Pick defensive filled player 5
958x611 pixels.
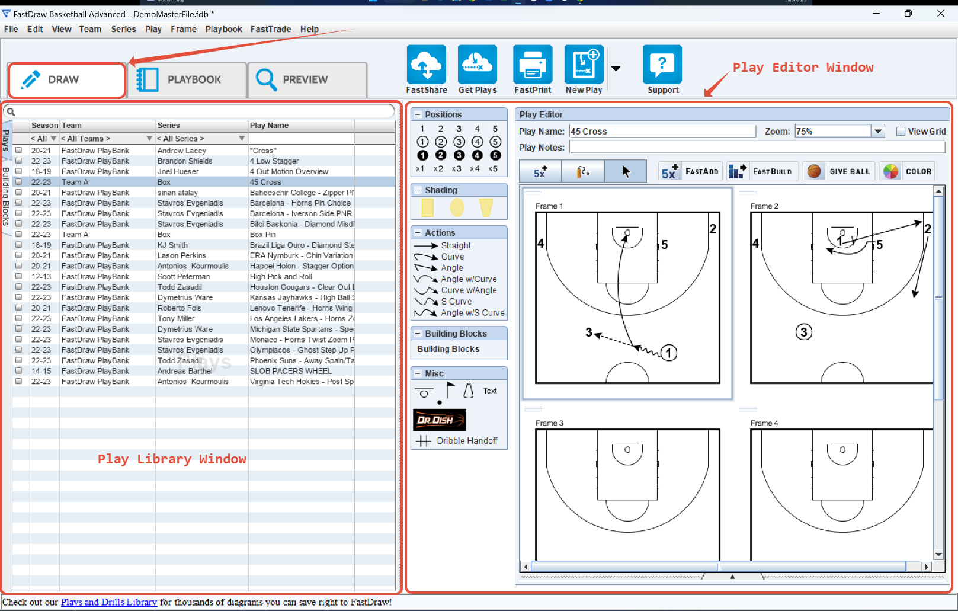pyautogui.click(x=495, y=155)
